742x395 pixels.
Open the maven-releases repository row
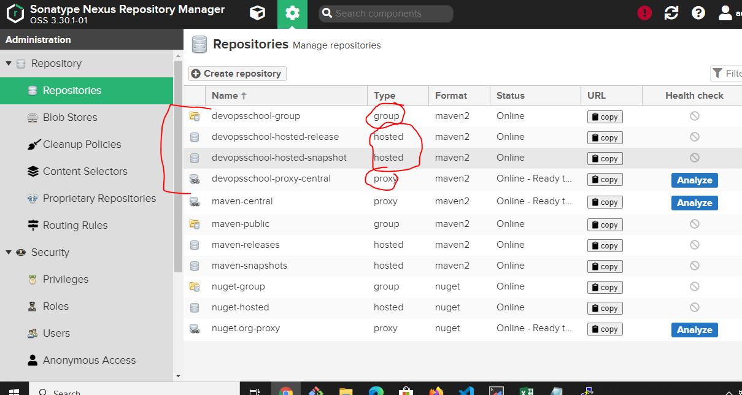click(x=463, y=245)
